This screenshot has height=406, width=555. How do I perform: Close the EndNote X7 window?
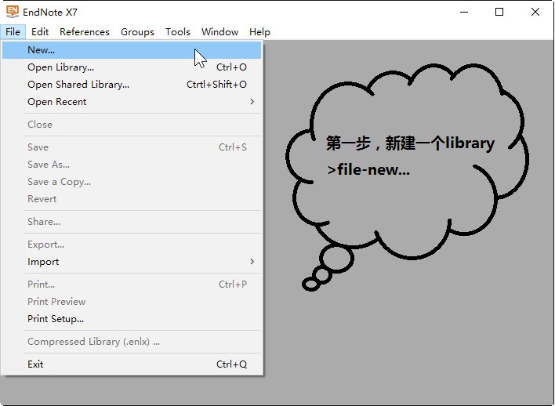tap(535, 12)
